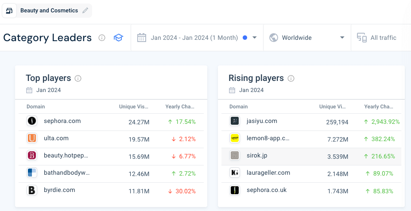Open the sirok.jp domain link
The image size is (411, 211).
257,156
